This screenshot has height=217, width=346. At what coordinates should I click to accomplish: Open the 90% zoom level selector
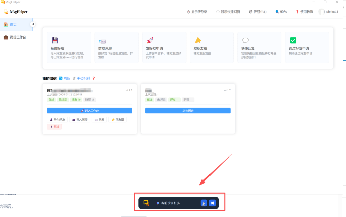pos(281,12)
